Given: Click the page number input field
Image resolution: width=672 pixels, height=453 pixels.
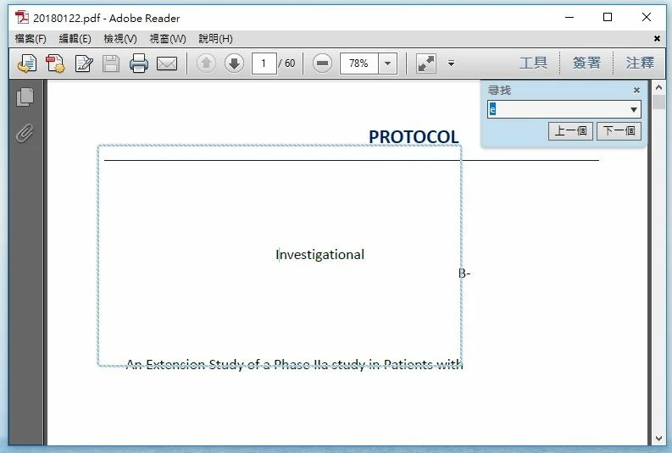Looking at the screenshot, I should pos(264,64).
